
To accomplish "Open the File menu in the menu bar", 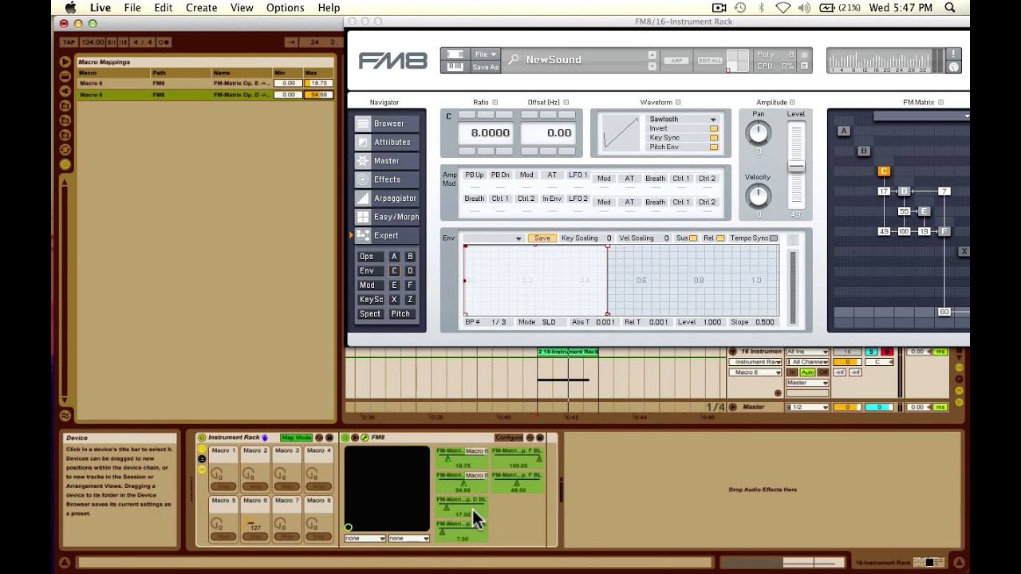I will (x=132, y=7).
